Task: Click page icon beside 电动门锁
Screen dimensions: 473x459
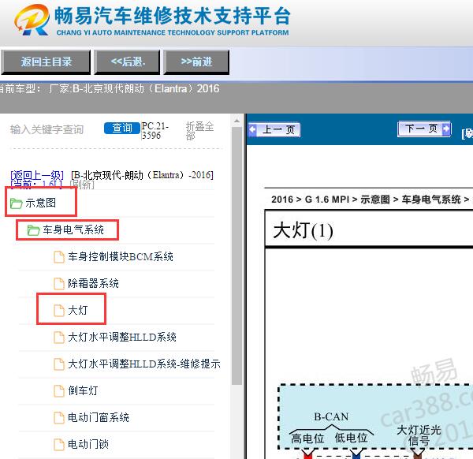Action: tap(59, 445)
